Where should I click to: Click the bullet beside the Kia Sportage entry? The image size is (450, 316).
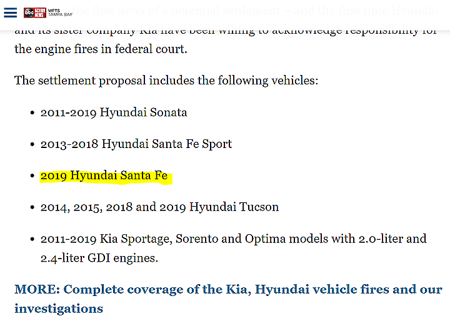(32, 239)
